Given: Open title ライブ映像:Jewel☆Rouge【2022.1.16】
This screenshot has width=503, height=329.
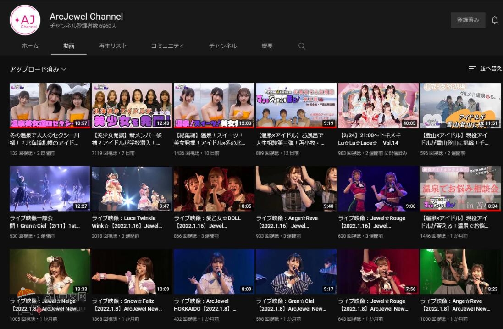Looking at the screenshot, I should 371,222.
